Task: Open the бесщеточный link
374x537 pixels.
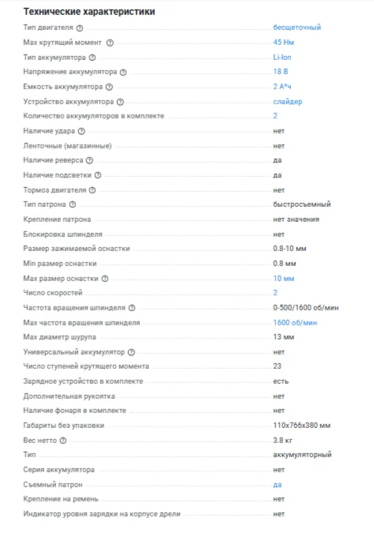Action: tap(297, 28)
